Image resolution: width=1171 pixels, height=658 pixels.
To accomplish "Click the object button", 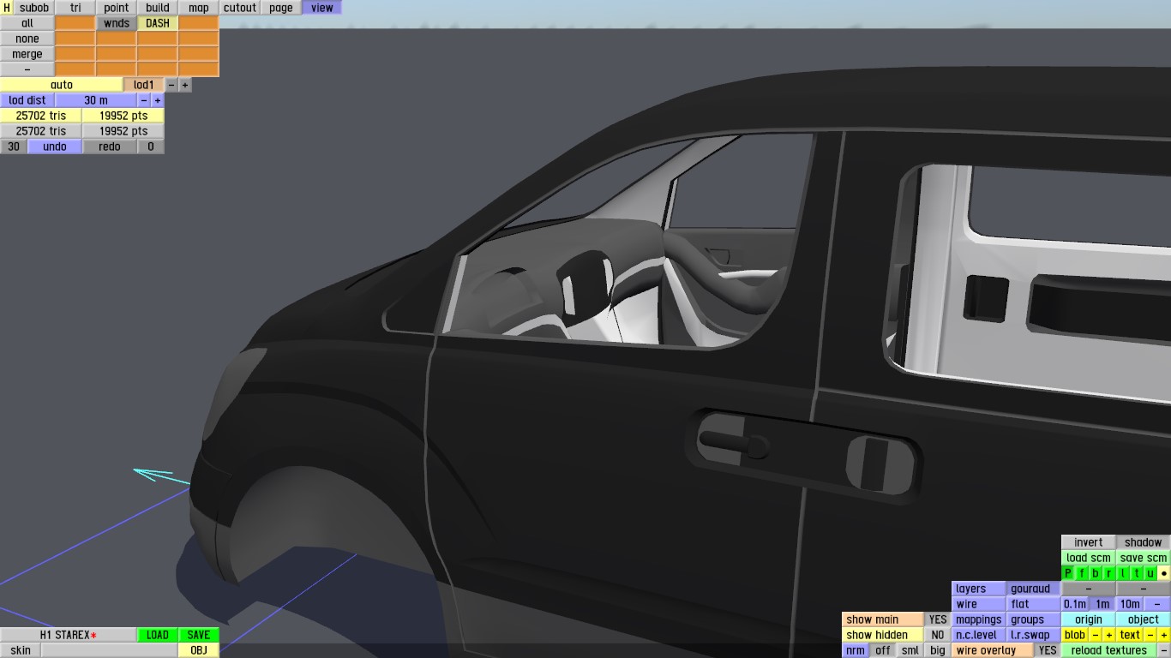I will point(1144,619).
